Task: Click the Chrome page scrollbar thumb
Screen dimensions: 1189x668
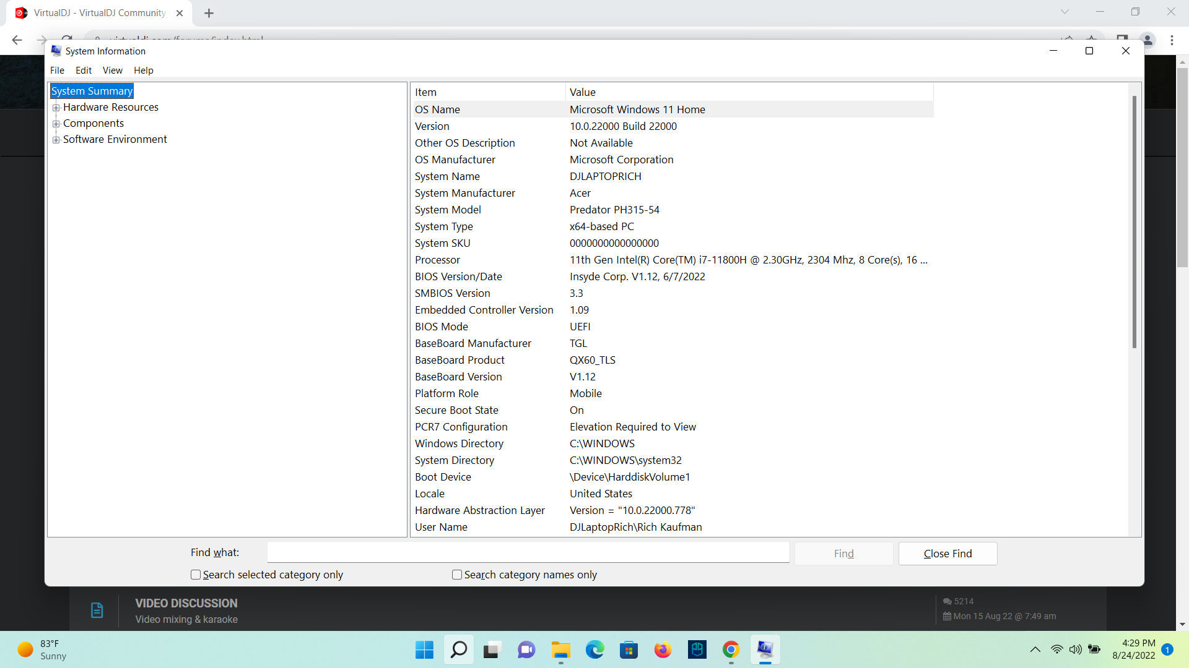Action: [x=1182, y=167]
